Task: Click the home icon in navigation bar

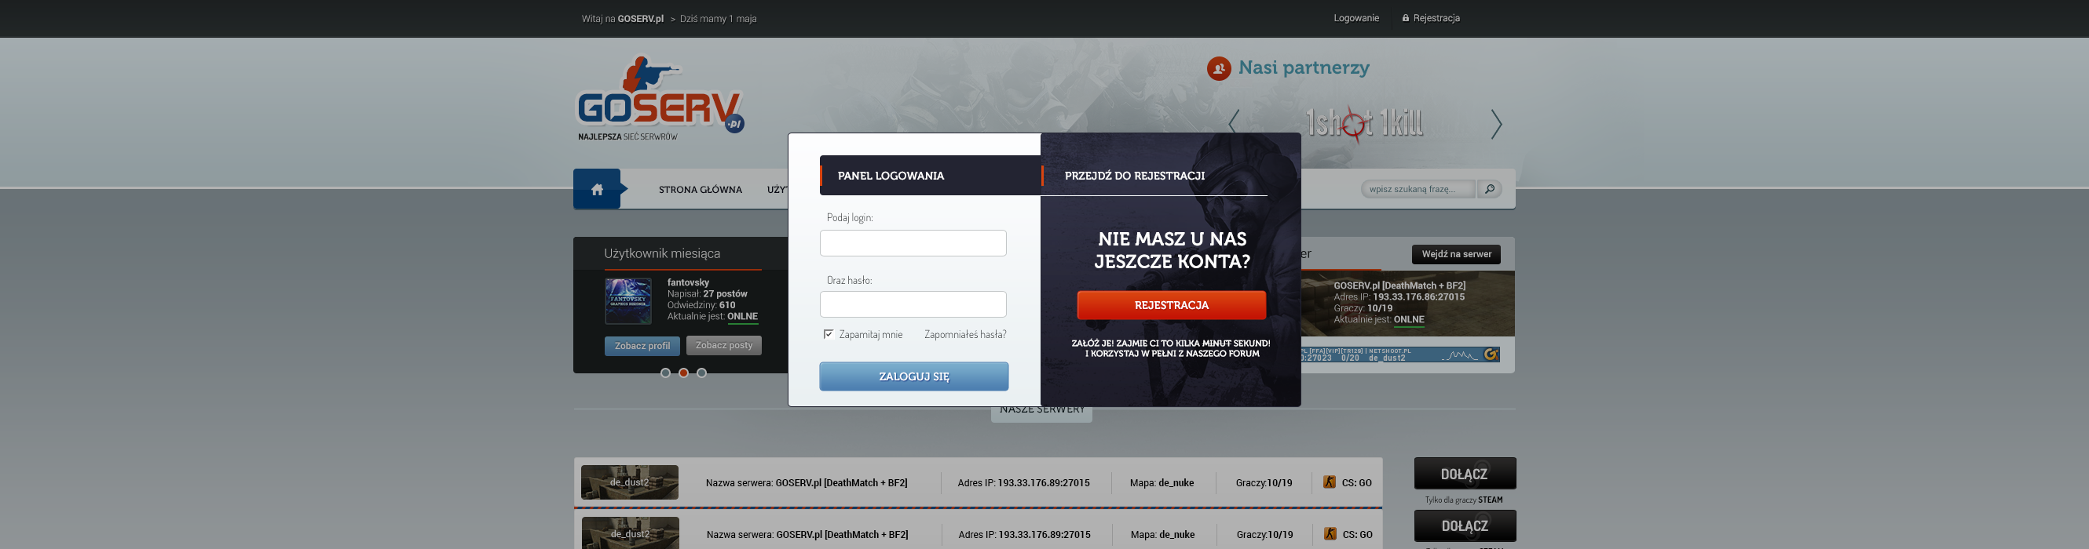Action: tap(597, 190)
